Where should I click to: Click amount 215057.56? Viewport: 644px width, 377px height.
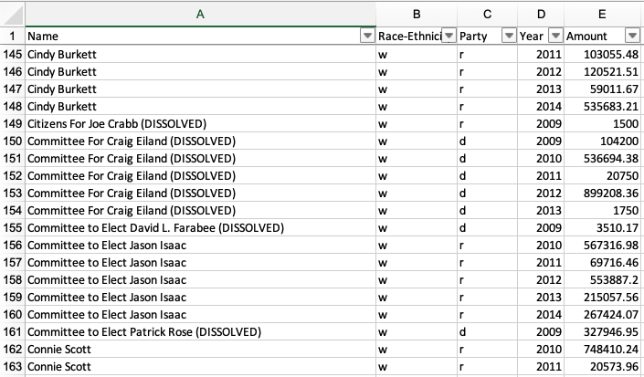point(603,297)
